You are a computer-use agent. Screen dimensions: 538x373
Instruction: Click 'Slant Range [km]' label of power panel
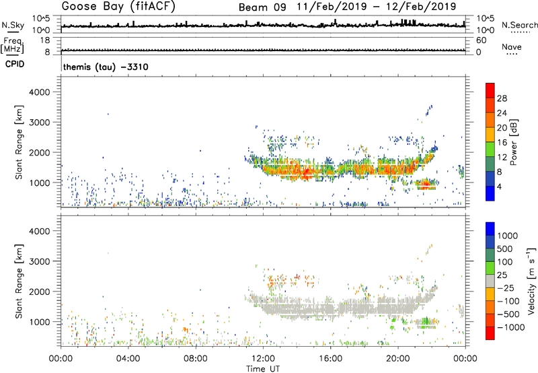pos(19,142)
